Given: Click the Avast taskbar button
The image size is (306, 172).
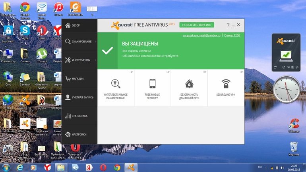Looking at the screenshot, I should click(131, 168).
